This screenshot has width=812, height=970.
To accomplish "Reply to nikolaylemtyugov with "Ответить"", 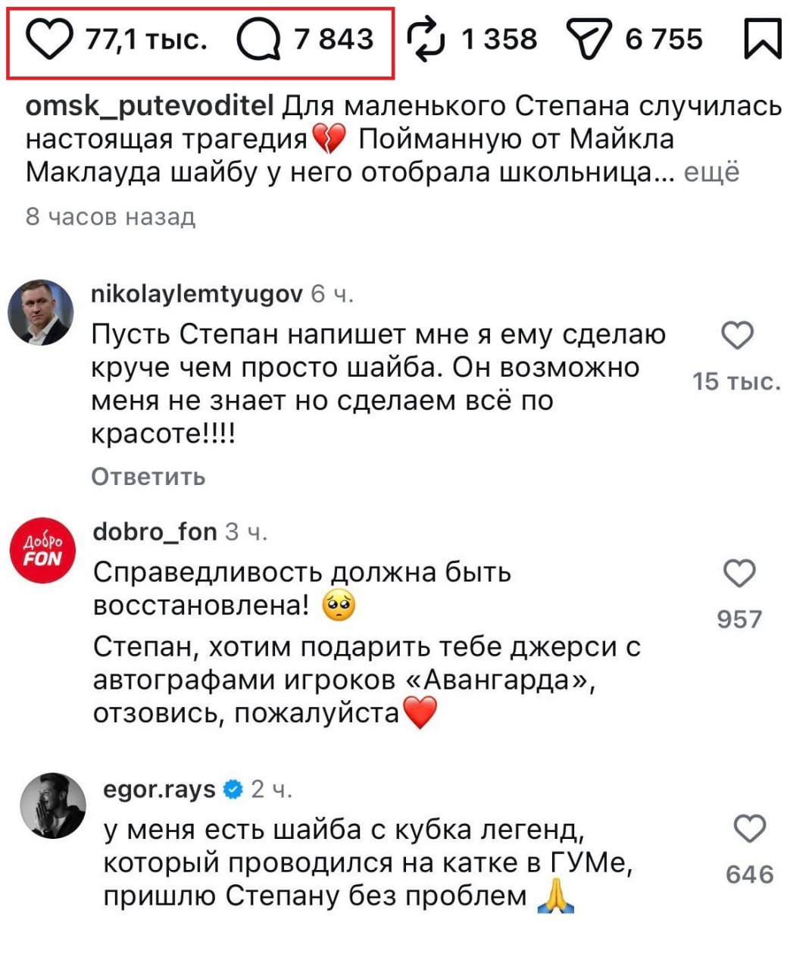I will coord(148,477).
